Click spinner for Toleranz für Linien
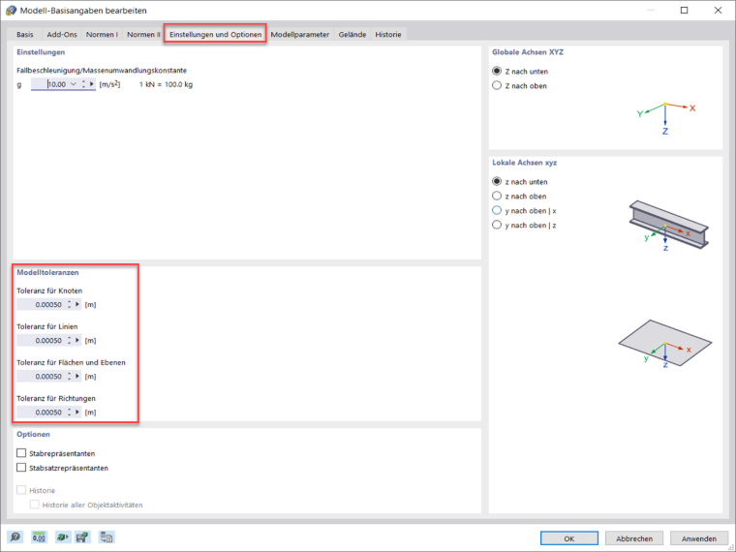The height and width of the screenshot is (552, 736). tap(70, 340)
